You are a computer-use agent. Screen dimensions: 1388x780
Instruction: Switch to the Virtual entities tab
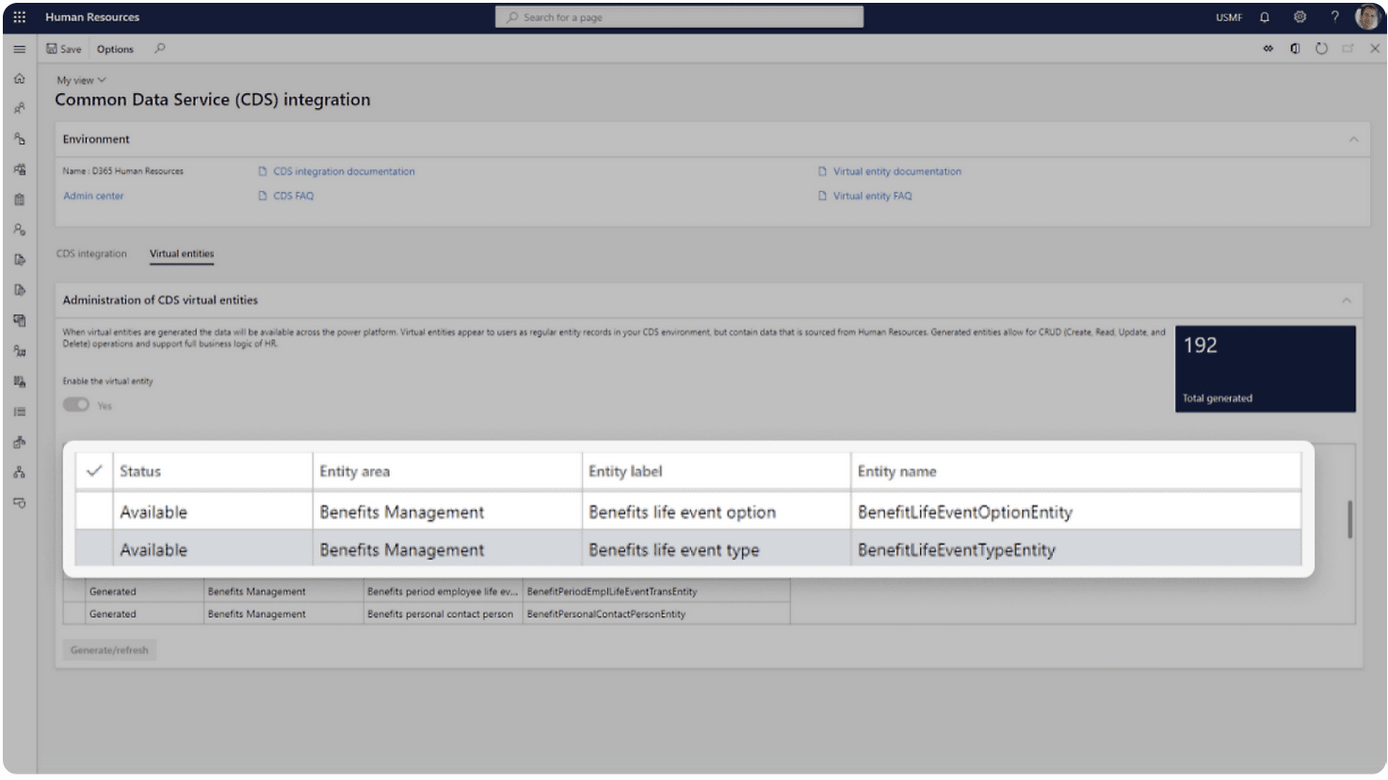[x=182, y=254]
